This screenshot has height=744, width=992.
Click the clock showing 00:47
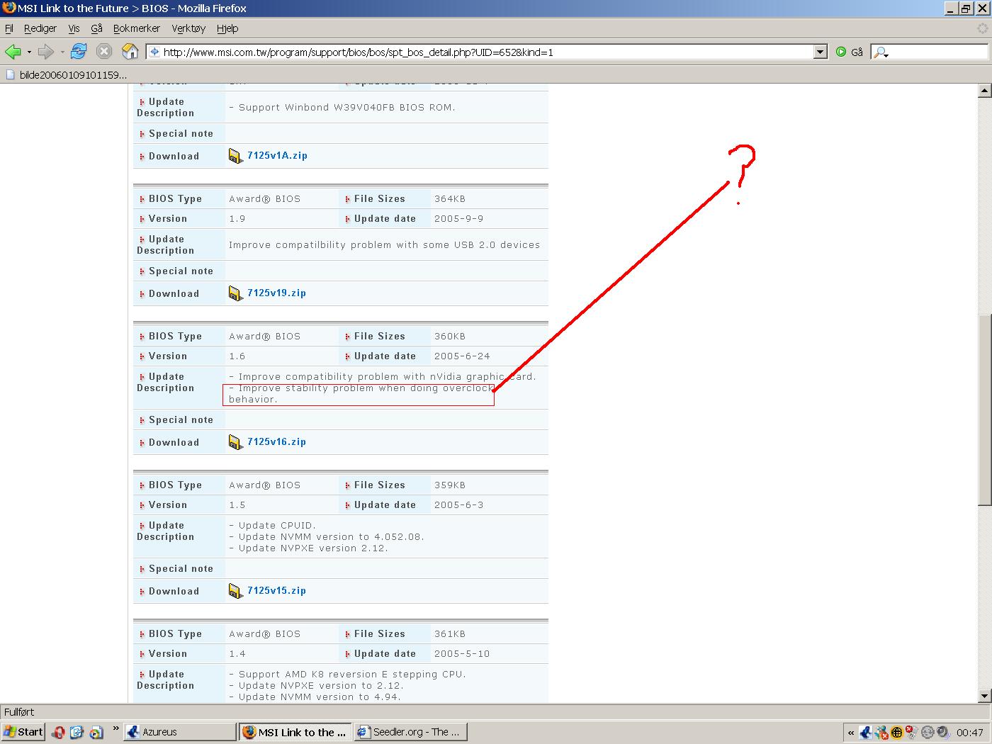click(x=969, y=733)
